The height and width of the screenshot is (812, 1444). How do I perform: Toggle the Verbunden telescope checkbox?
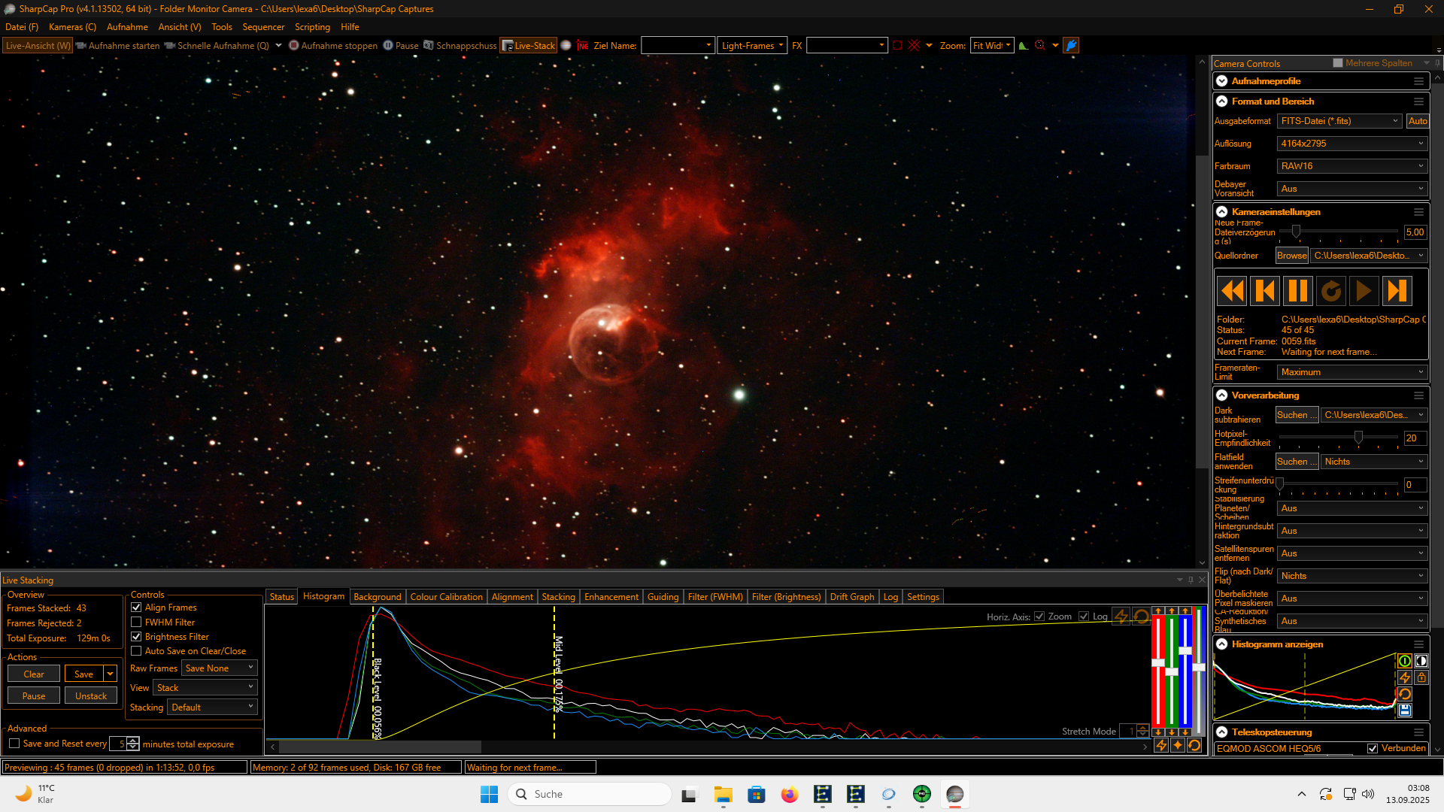pos(1373,749)
